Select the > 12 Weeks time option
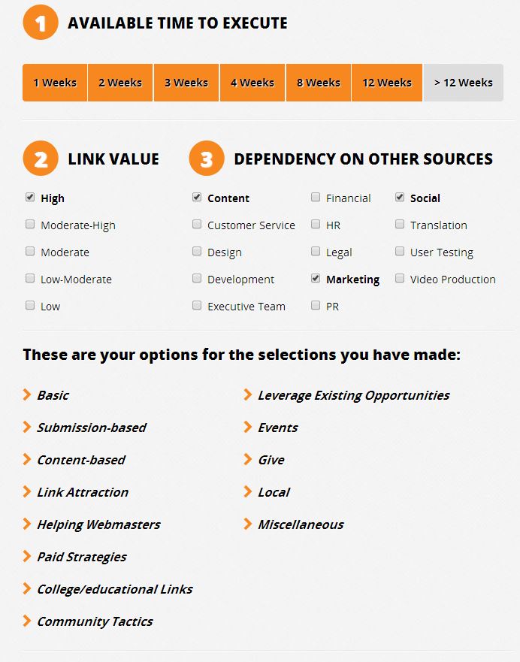The width and height of the screenshot is (520, 662). [x=464, y=83]
